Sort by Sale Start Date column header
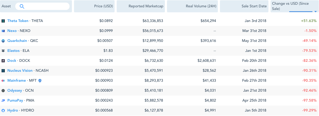Image resolution: width=319 pixels, height=116 pixels. pyautogui.click(x=244, y=6)
